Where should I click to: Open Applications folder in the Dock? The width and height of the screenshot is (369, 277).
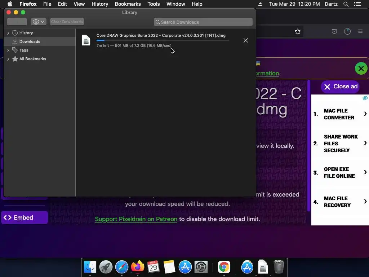(247, 267)
